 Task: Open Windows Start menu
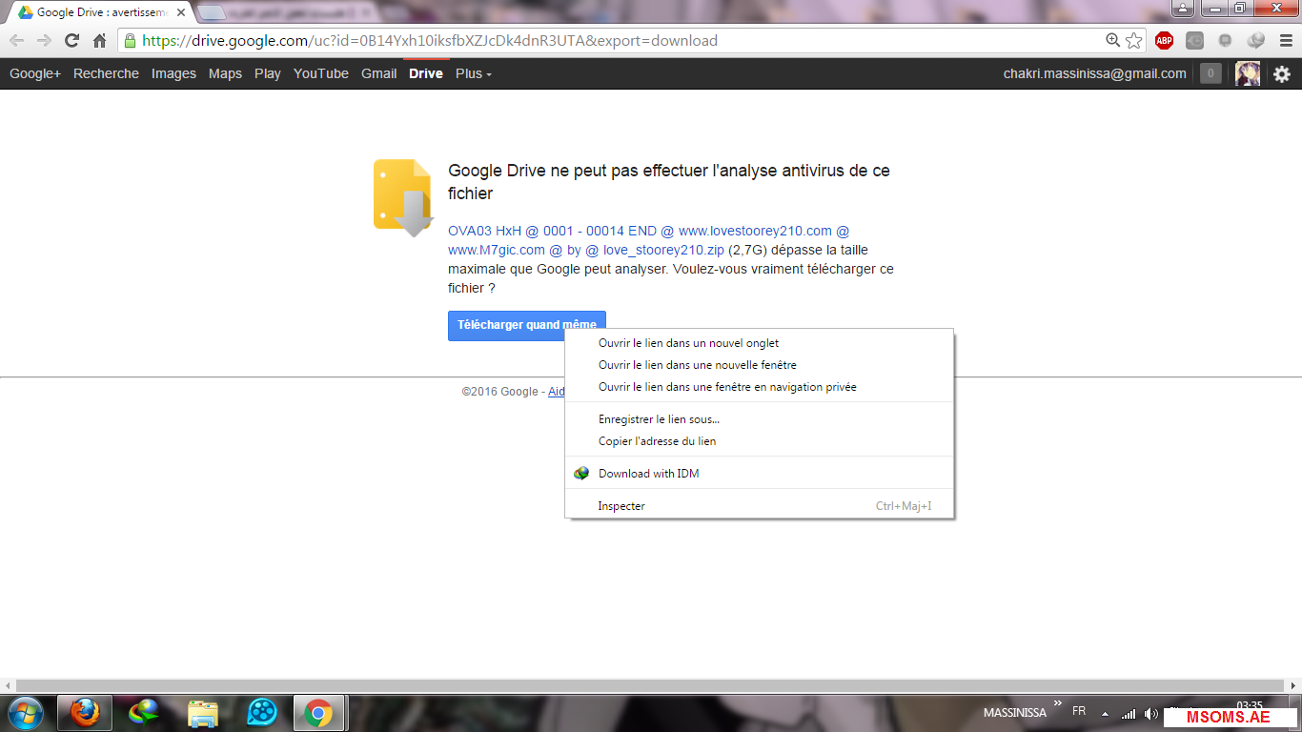point(25,712)
